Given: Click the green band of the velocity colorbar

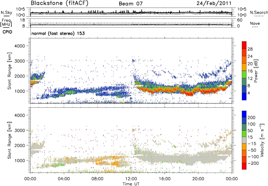Looking at the screenshot, I should coord(244,134).
